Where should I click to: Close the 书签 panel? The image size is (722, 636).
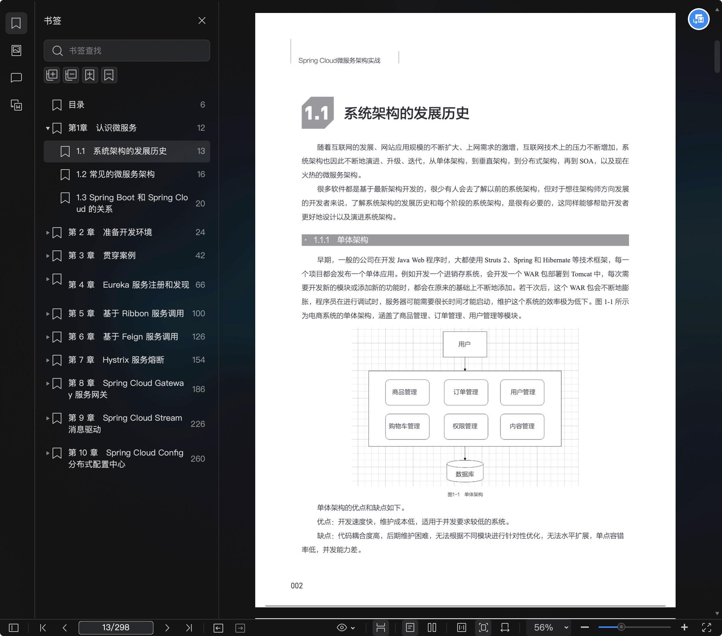[202, 20]
